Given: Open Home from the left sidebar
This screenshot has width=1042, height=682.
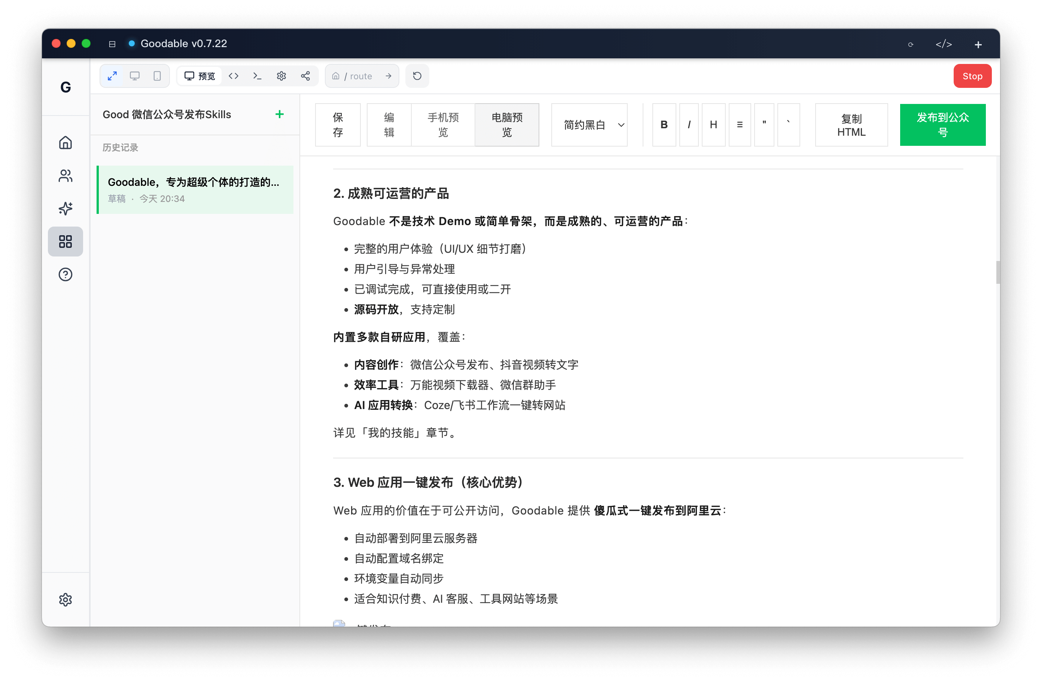Looking at the screenshot, I should click(65, 142).
